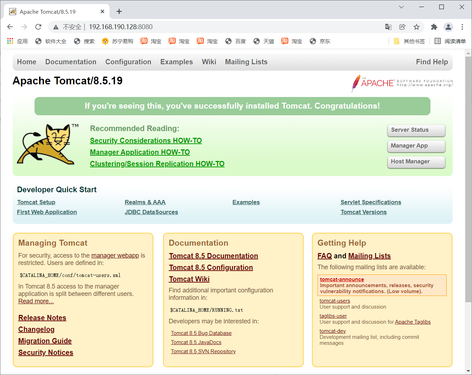Open the Tomcat Versions link
472x375 pixels.
[x=364, y=212]
